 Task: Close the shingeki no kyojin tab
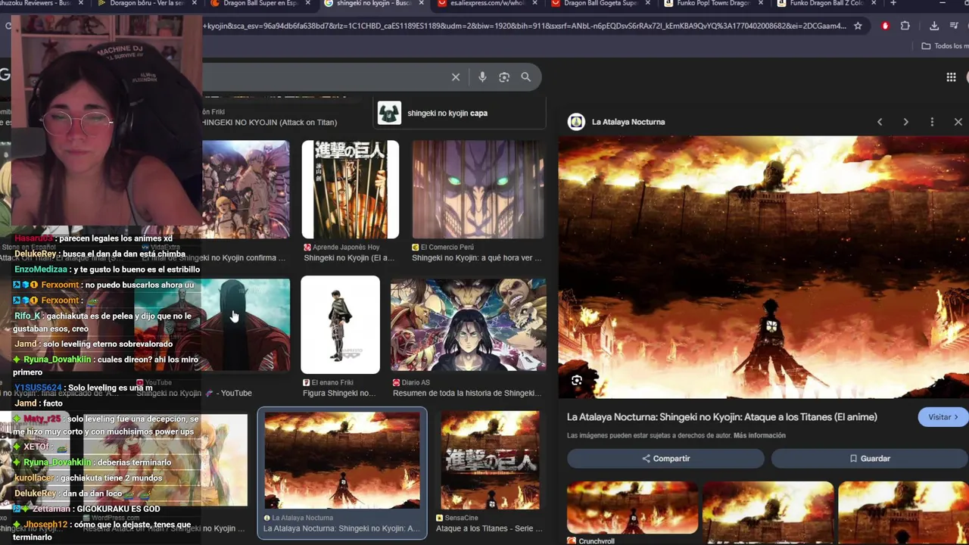tap(421, 3)
